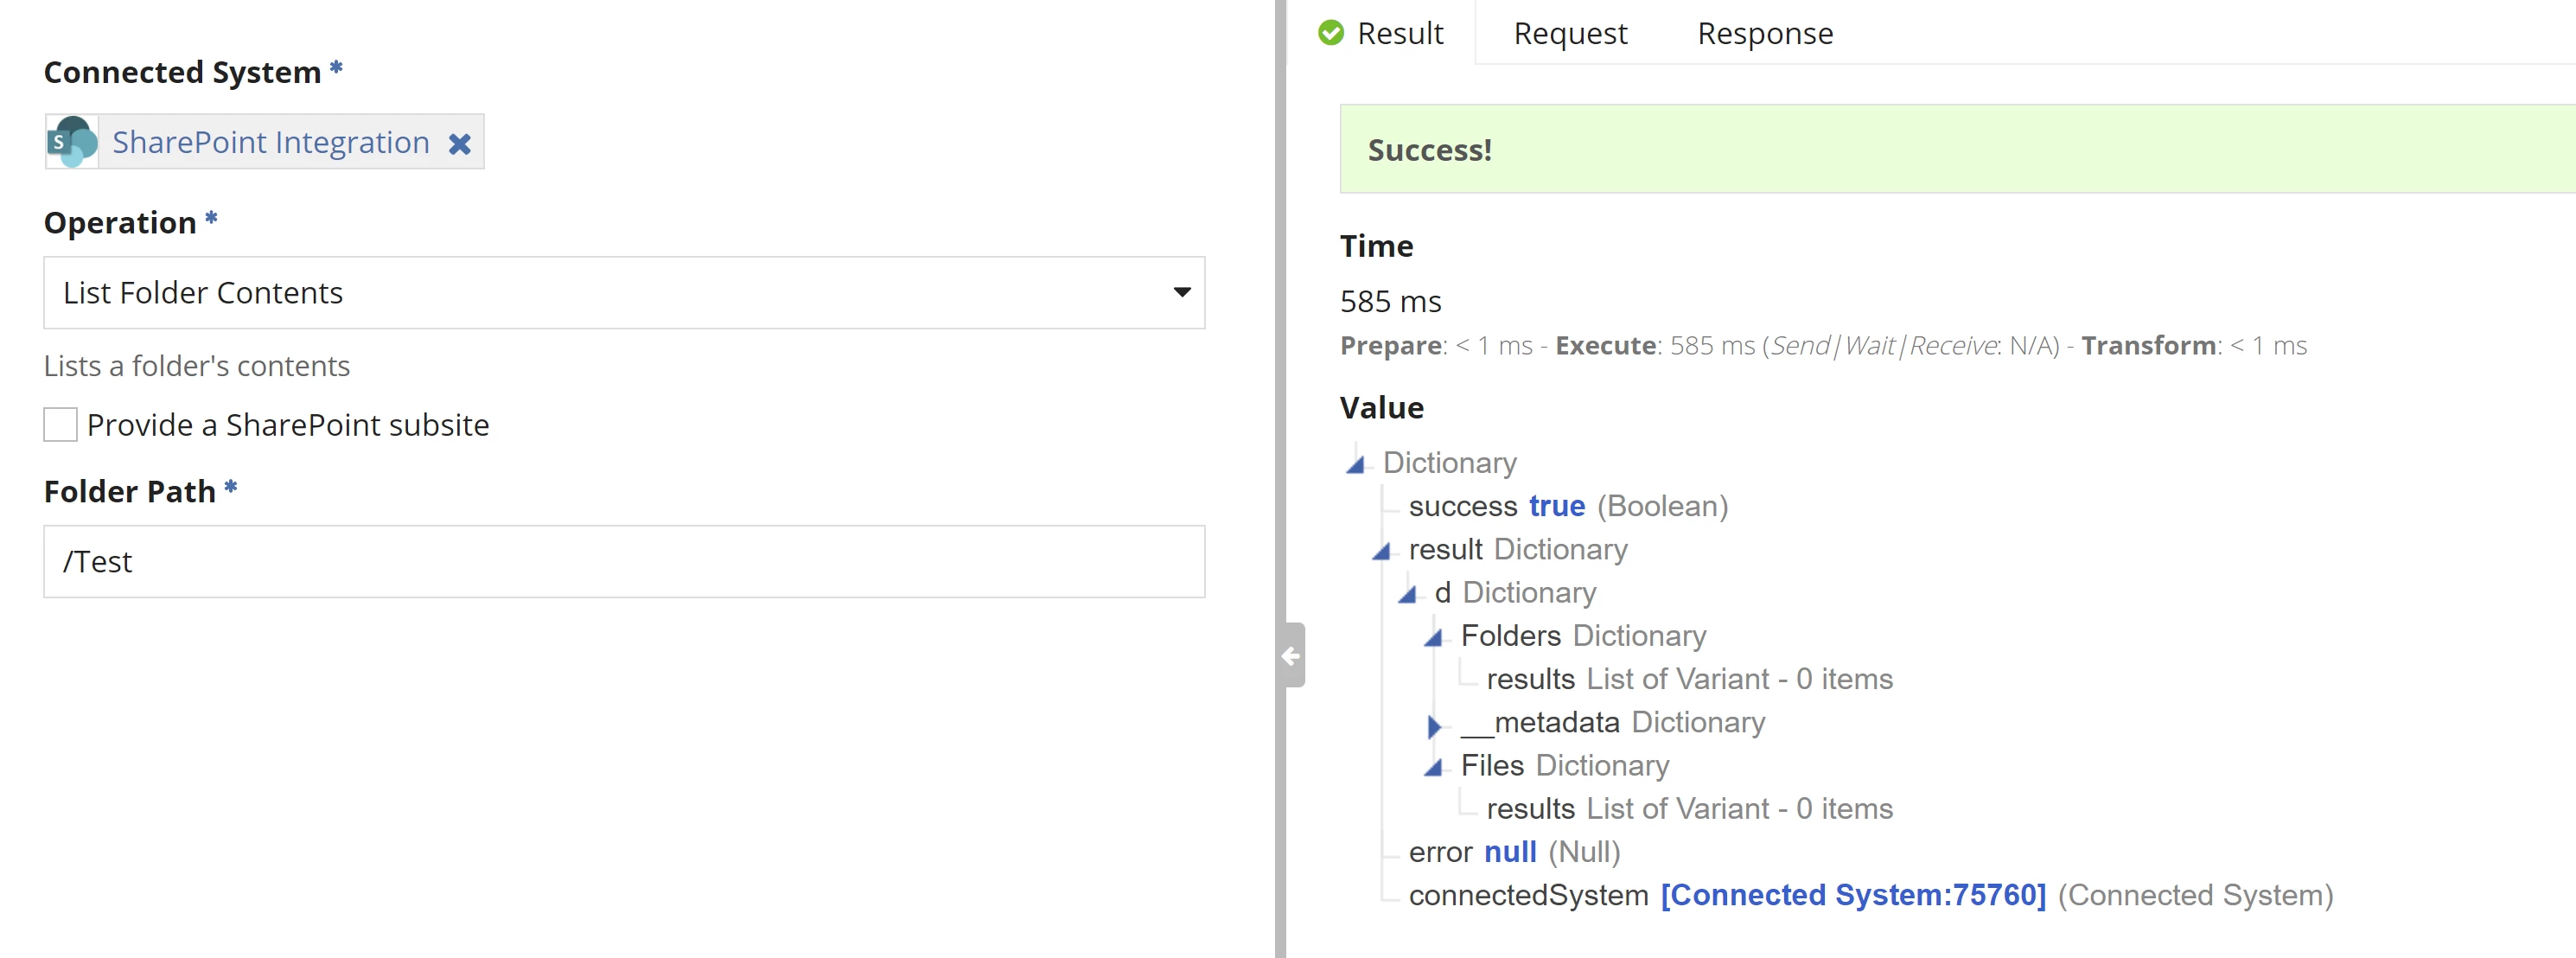Open the Connected System:75760 link
The width and height of the screenshot is (2576, 958).
pyautogui.click(x=1853, y=895)
